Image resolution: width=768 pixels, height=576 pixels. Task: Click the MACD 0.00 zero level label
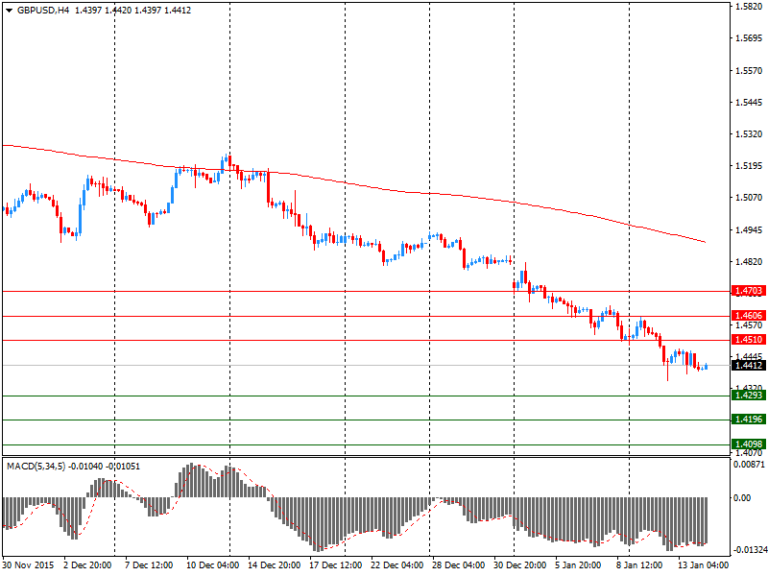tap(742, 497)
